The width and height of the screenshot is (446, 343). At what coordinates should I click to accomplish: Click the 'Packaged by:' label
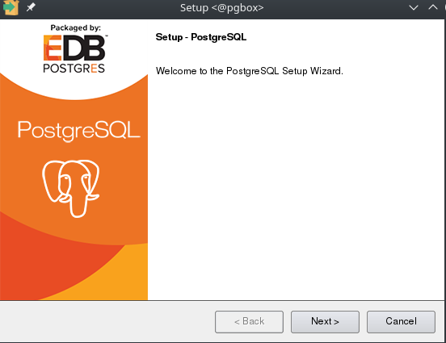pyautogui.click(x=75, y=28)
